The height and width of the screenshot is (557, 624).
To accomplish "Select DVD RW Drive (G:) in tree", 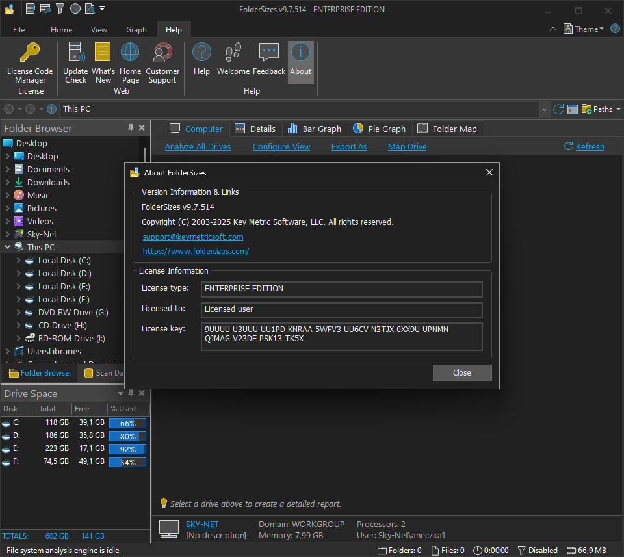I will (73, 313).
